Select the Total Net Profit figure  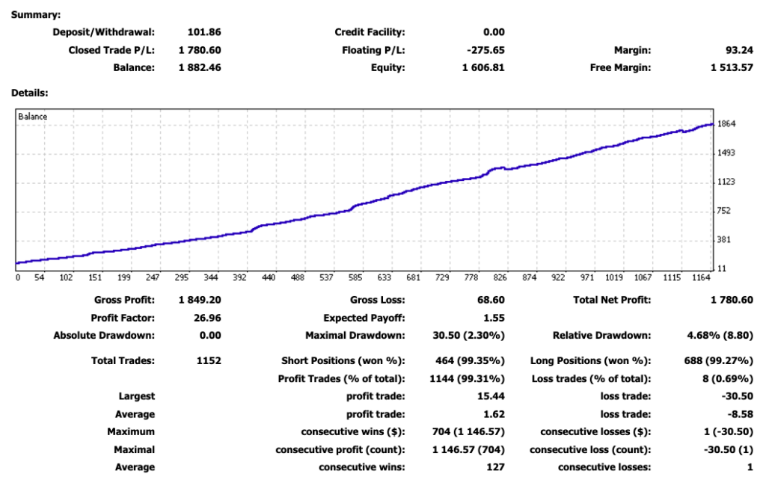coord(732,301)
